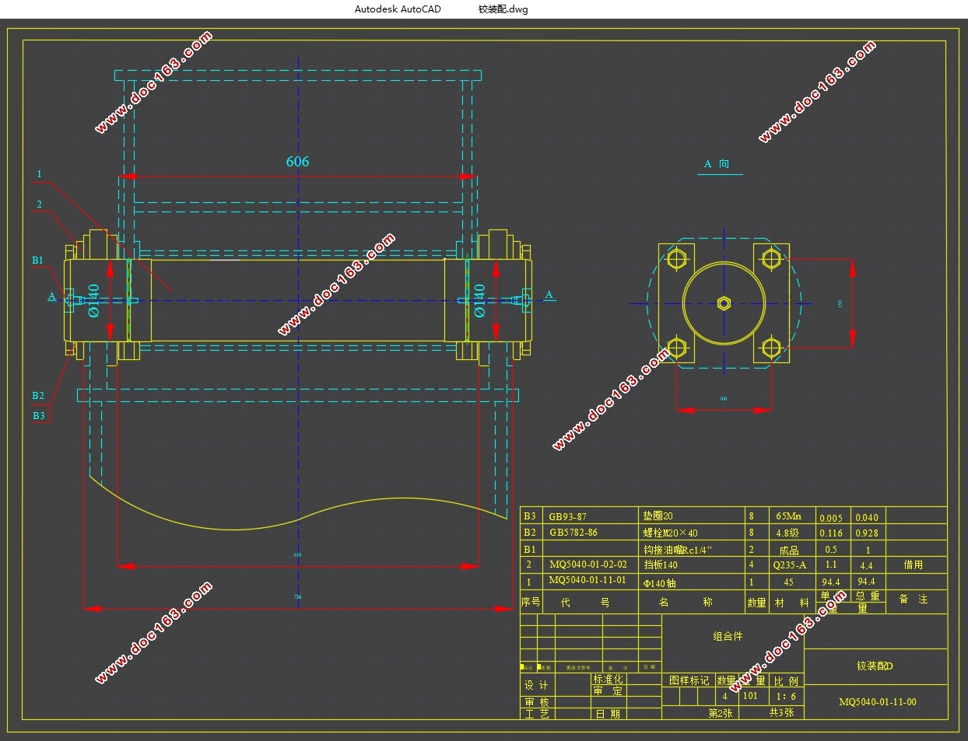Click the file name 铰装配.dwg in title

[503, 9]
